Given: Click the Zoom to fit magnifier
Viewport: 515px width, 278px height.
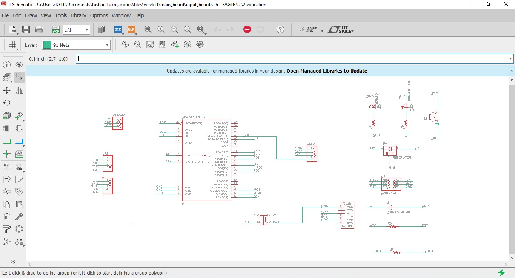Looking at the screenshot, I should [148, 29].
